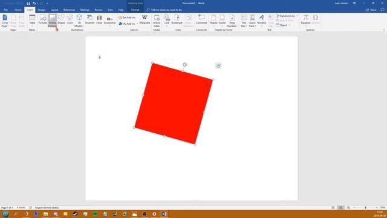This screenshot has height=218, width=387.
Task: Switch to Read Mode view
Action: click(x=333, y=208)
